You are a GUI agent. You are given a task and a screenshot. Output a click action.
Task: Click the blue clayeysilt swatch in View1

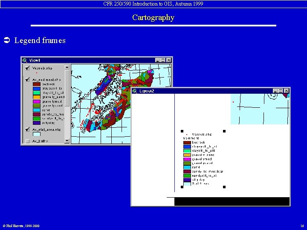click(37, 89)
